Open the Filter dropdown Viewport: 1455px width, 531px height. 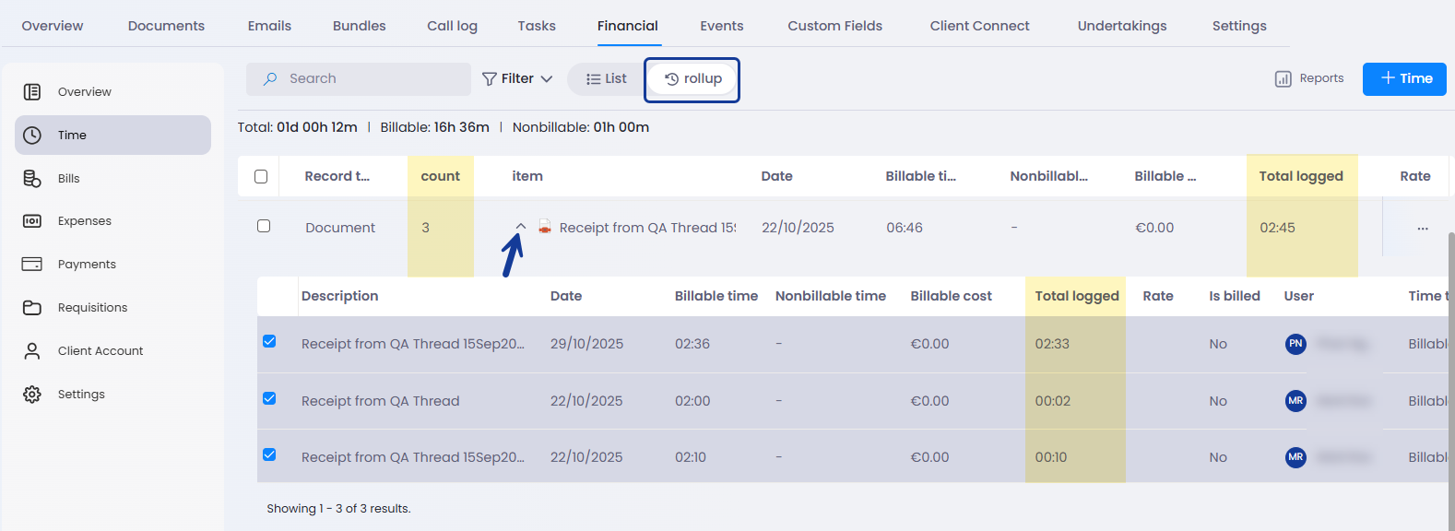[x=517, y=79]
